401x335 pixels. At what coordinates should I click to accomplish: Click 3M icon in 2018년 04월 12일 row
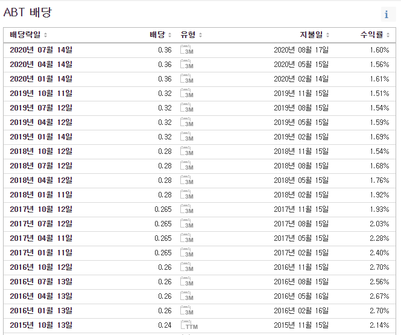click(187, 180)
